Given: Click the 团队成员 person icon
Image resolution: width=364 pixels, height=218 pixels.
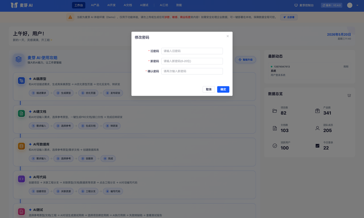Looking at the screenshot, I should pos(317,128).
